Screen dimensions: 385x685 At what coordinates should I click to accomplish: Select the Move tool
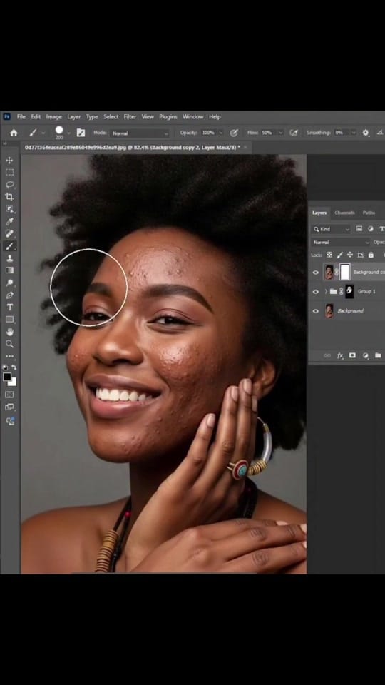click(9, 161)
